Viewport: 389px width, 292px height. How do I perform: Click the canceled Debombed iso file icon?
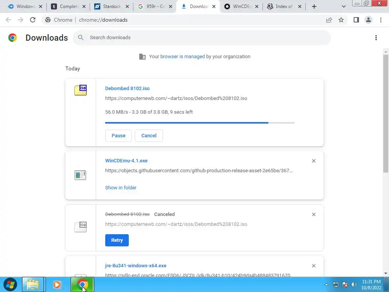point(81,227)
